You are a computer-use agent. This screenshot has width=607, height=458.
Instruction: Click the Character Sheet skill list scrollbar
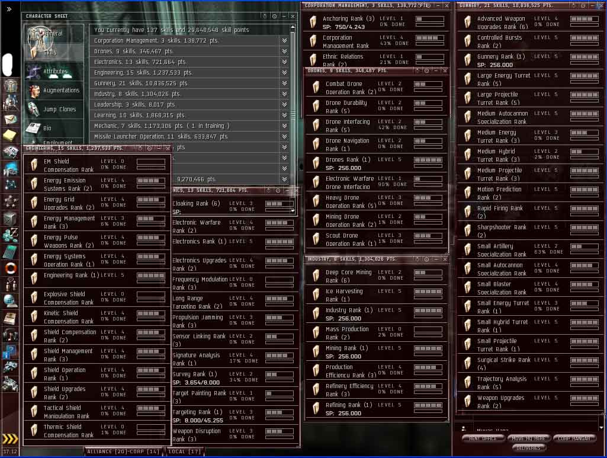pos(293,114)
